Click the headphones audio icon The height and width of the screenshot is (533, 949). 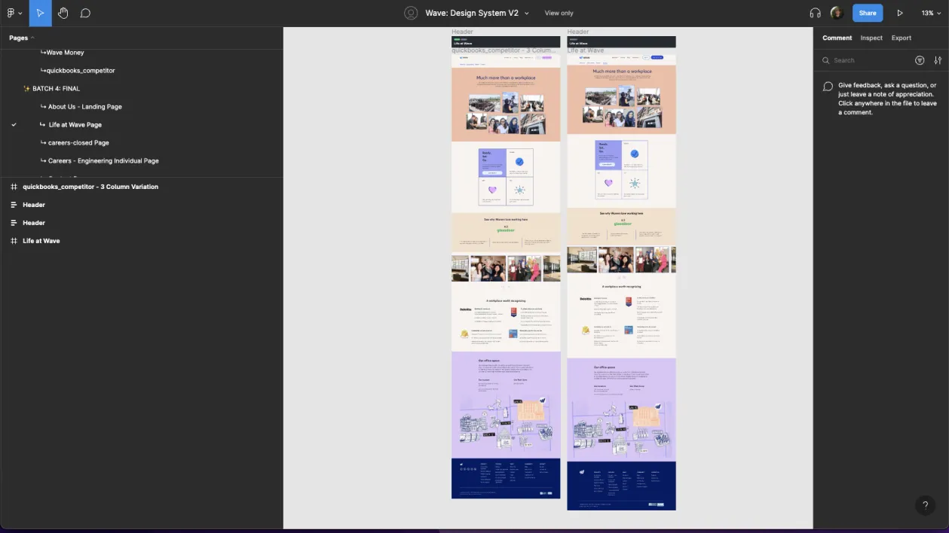point(814,13)
